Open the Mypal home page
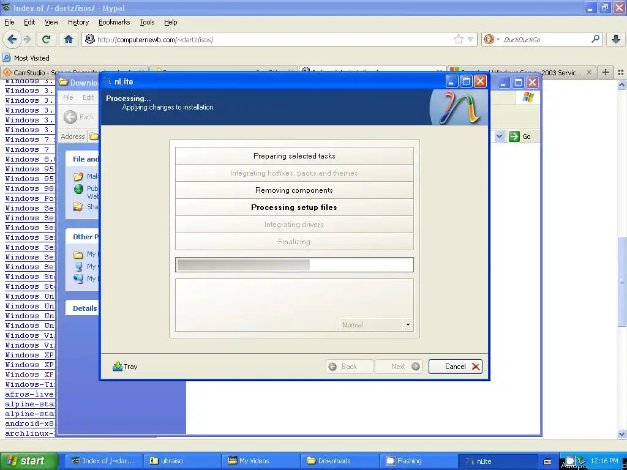627x470 pixels. click(69, 39)
